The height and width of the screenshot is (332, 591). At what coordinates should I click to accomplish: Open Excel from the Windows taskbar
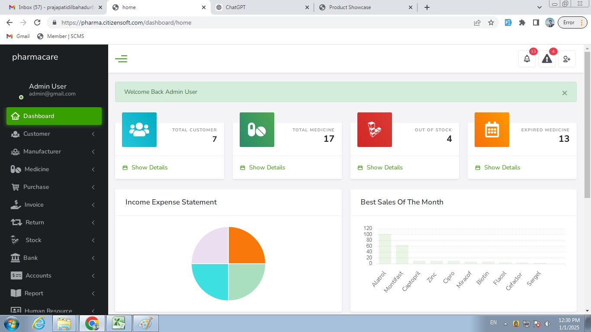[119, 323]
